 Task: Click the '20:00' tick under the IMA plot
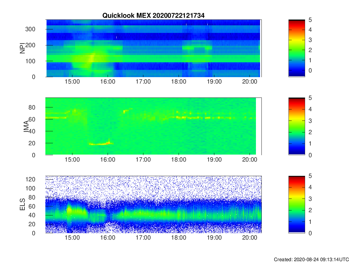point(250,160)
